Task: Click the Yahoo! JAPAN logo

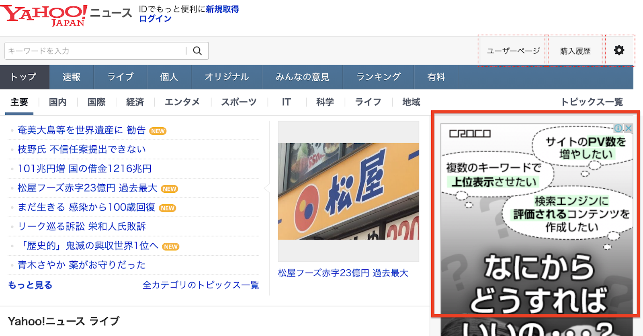Action: pyautogui.click(x=43, y=16)
